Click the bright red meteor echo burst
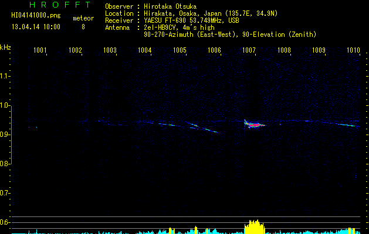Viewport: 369px width, 234px height. click(255, 124)
